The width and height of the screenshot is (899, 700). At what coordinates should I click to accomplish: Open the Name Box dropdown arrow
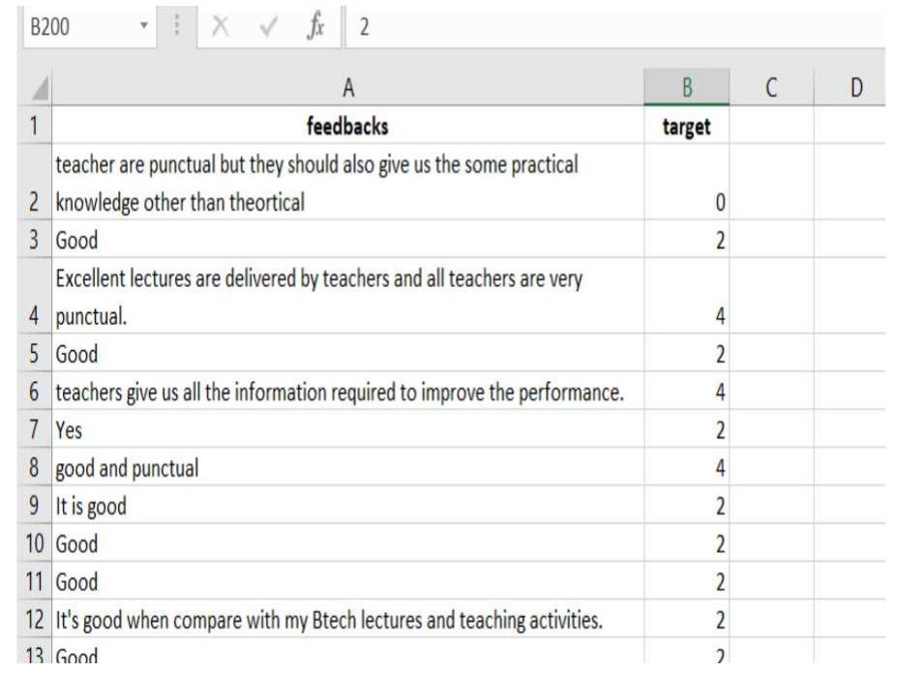(x=143, y=27)
